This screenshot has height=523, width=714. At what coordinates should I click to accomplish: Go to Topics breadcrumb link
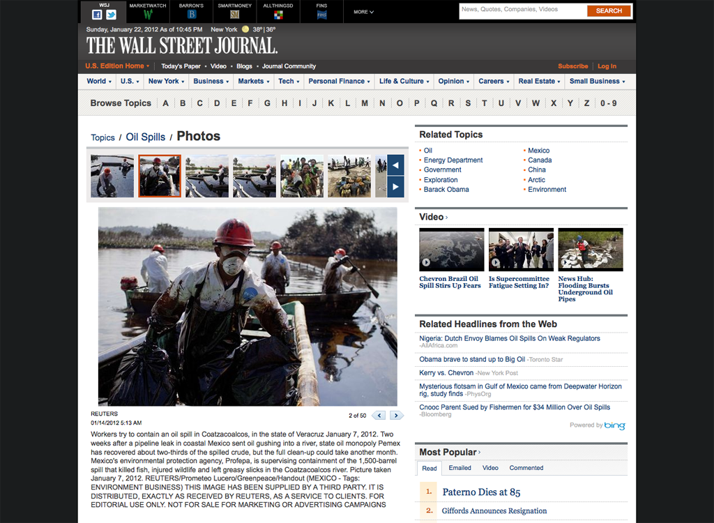pyautogui.click(x=102, y=137)
